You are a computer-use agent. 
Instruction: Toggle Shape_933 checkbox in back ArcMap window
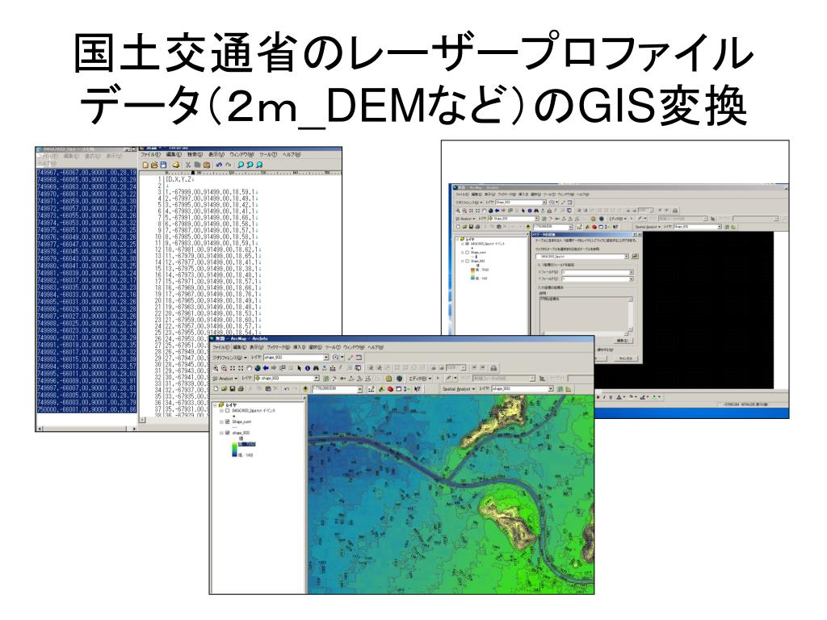467,261
